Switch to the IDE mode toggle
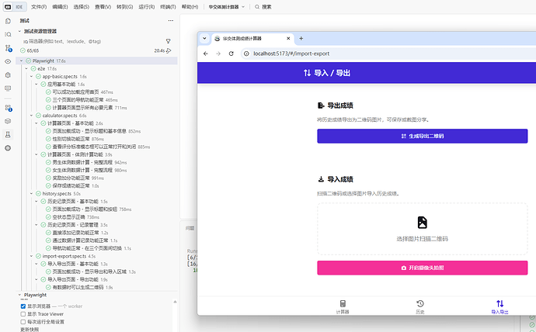The width and height of the screenshot is (536, 332). (19, 7)
